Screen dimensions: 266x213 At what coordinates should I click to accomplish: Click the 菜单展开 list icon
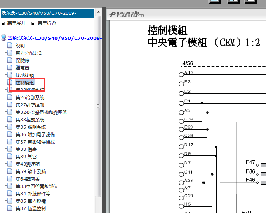[3, 23]
